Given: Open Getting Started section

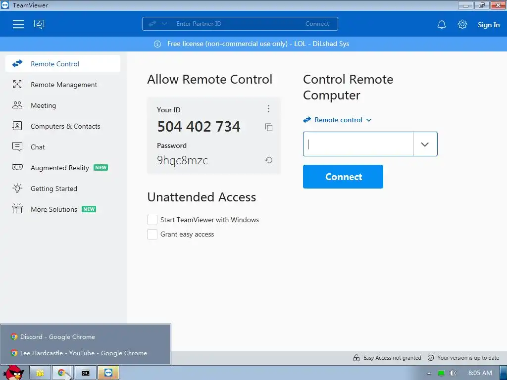Looking at the screenshot, I should (63, 189).
